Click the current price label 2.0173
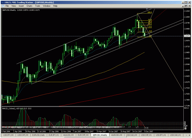The height and width of the screenshot is (138, 192). (187, 36)
